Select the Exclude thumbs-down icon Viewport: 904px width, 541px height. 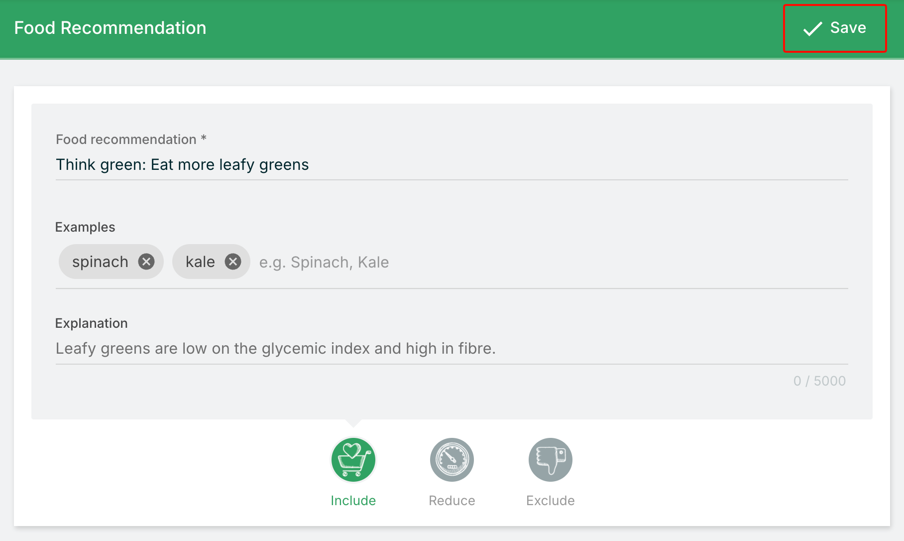tap(550, 460)
